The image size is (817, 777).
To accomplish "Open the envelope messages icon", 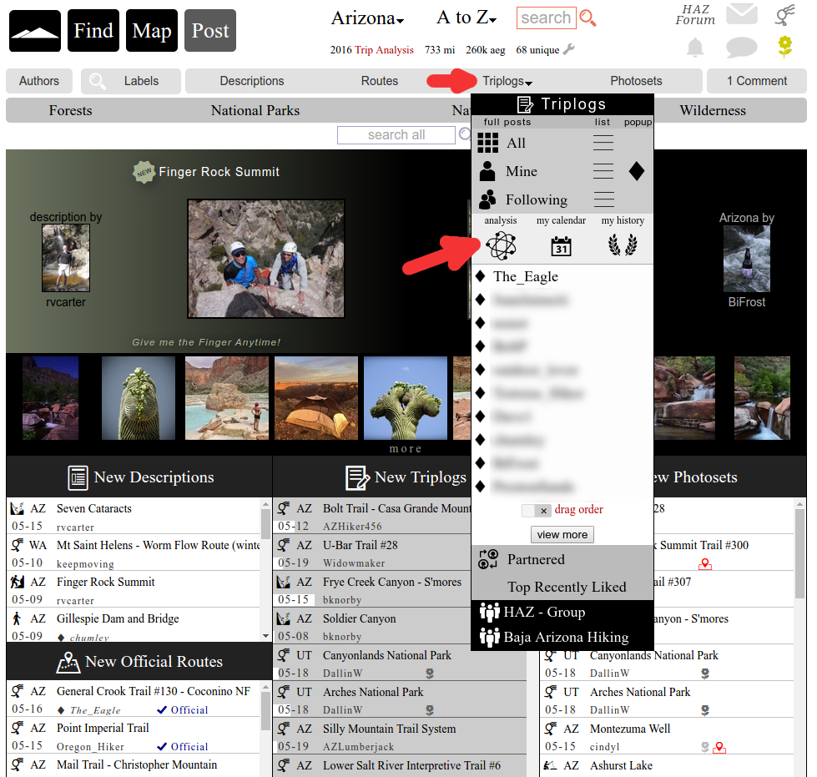I will (x=741, y=14).
